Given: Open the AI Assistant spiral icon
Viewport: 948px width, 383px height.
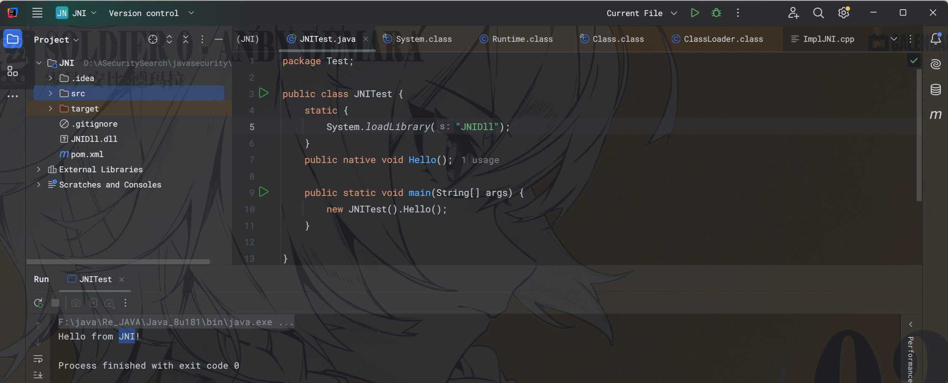Looking at the screenshot, I should pos(936,64).
